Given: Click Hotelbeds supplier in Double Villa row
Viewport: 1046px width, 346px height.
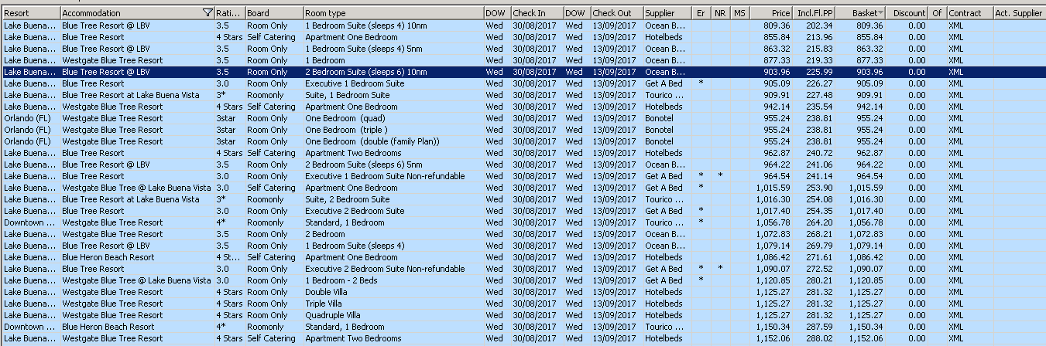Looking at the screenshot, I should (667, 292).
